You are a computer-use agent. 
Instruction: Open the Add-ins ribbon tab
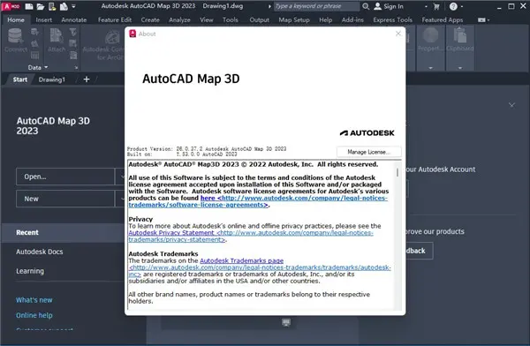click(352, 20)
